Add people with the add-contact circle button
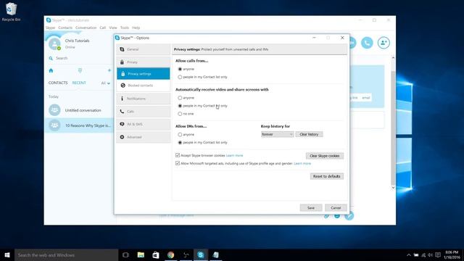This screenshot has width=464, height=261. pos(384,43)
